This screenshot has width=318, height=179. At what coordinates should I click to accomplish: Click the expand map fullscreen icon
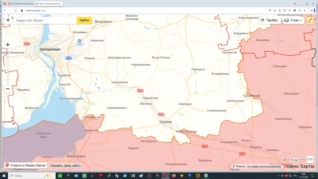(x=310, y=20)
